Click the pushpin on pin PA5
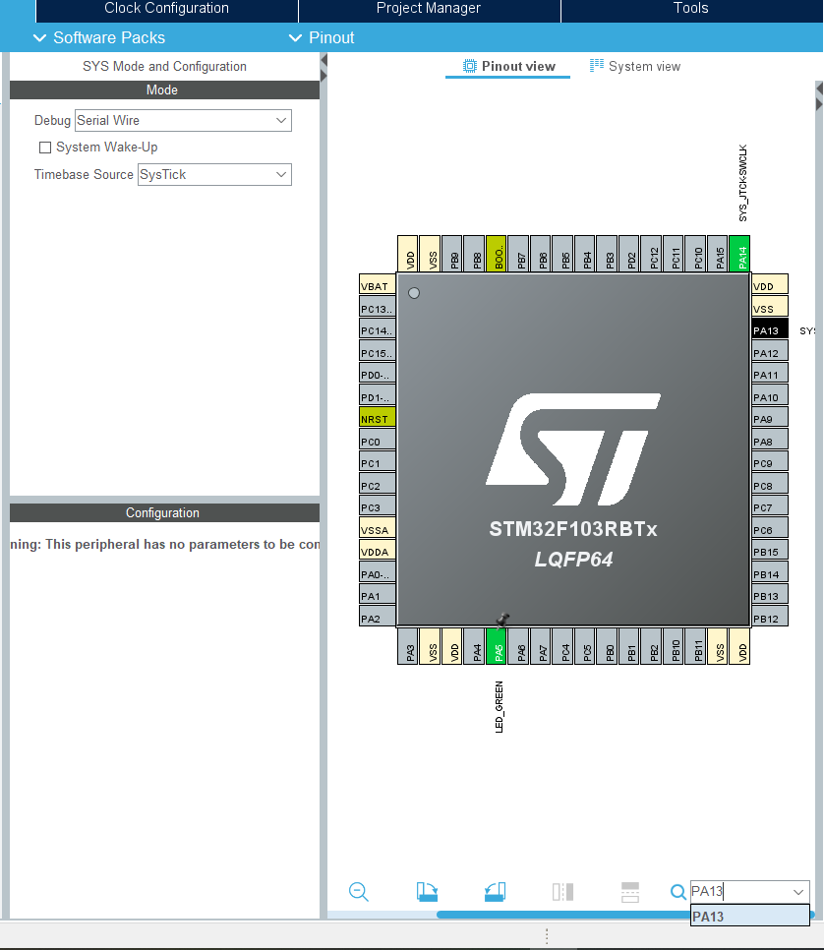 (x=502, y=620)
